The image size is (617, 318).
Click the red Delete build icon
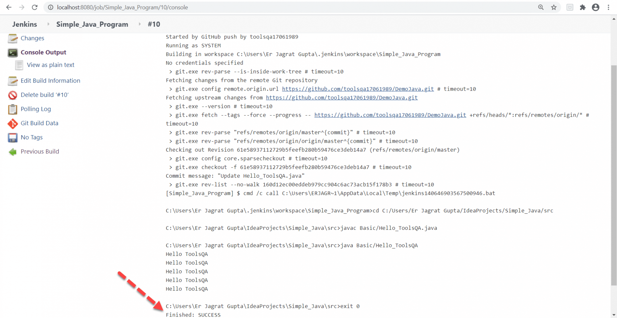click(x=13, y=95)
